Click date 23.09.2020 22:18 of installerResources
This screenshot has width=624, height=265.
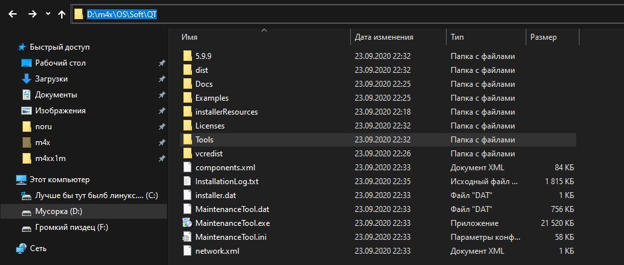tap(382, 112)
